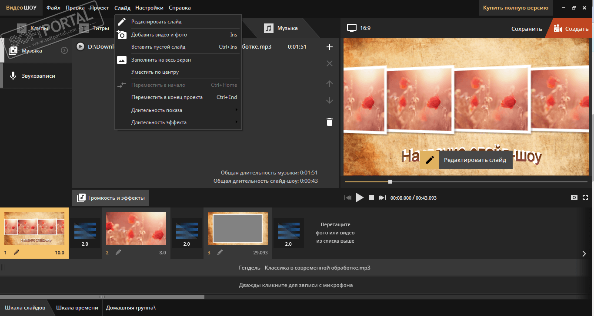Add a music file with the plus icon
Screen dimensions: 594x316
coord(330,47)
